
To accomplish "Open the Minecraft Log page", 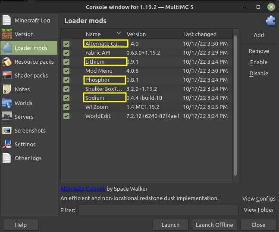I will coord(29,20).
